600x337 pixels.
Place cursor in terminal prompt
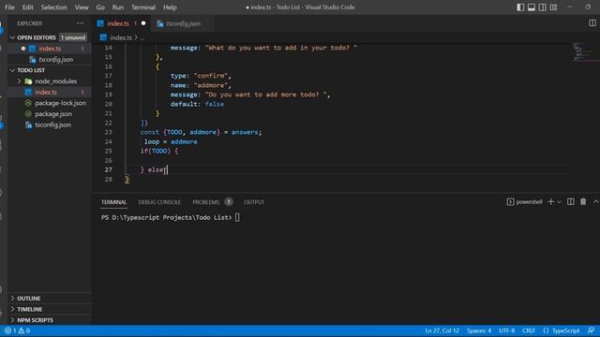(237, 217)
